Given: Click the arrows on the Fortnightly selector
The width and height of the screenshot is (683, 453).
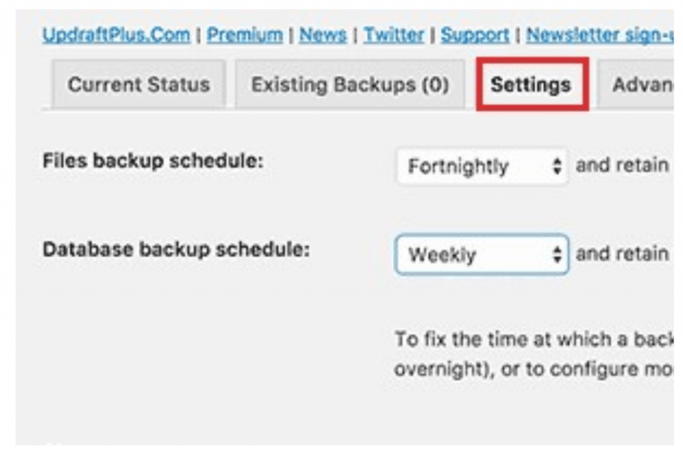Looking at the screenshot, I should [558, 166].
